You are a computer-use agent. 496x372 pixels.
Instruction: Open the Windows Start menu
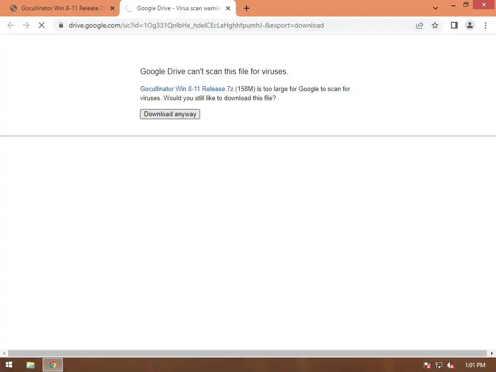click(x=9, y=365)
